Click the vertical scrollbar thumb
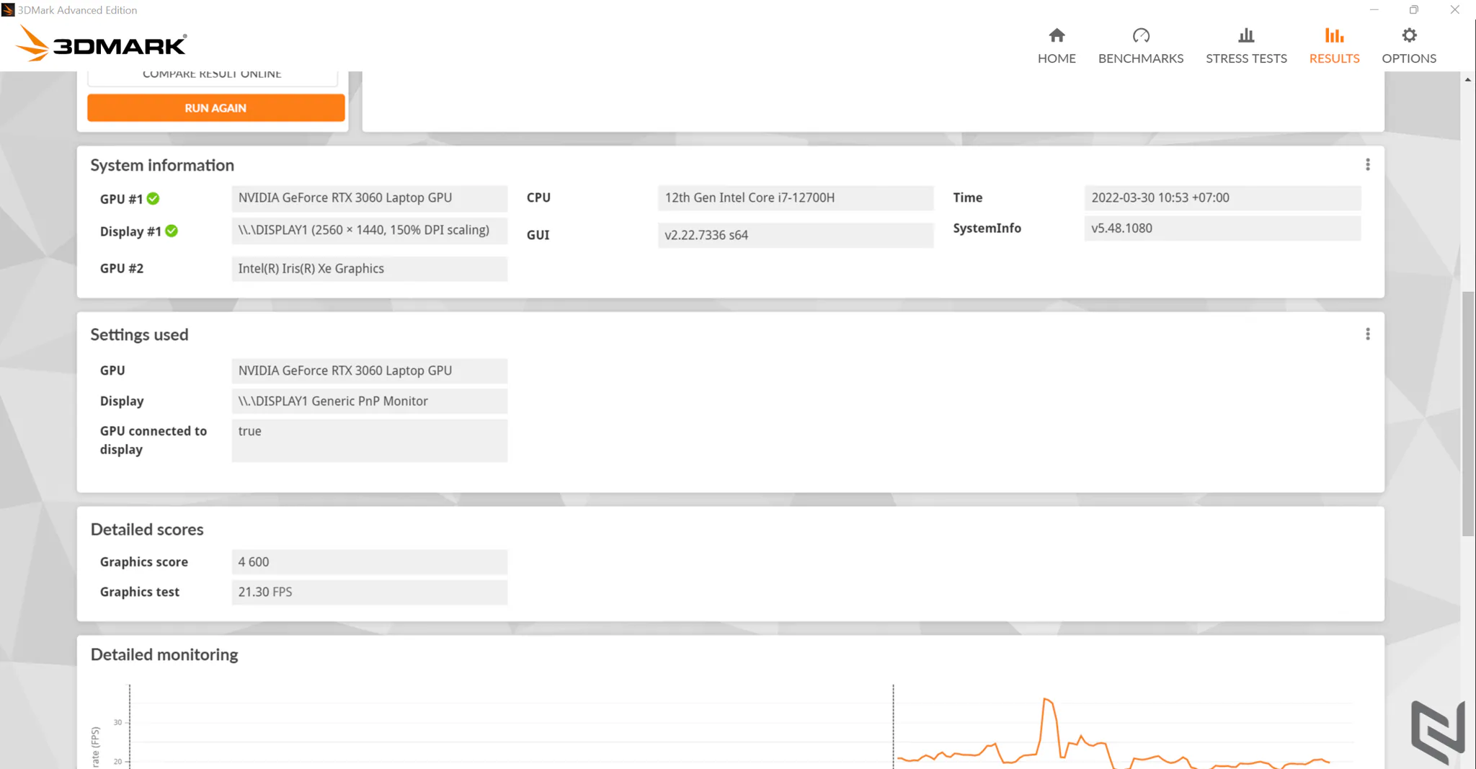 click(1468, 414)
